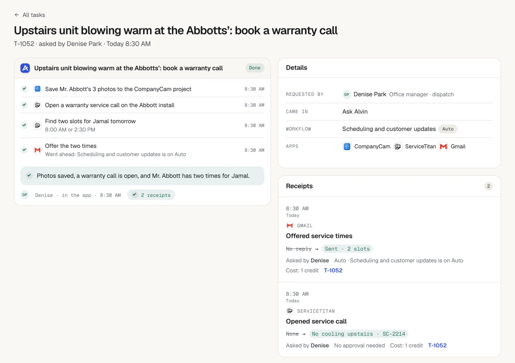Click the Scheduling and customer updates workflow name

389,129
